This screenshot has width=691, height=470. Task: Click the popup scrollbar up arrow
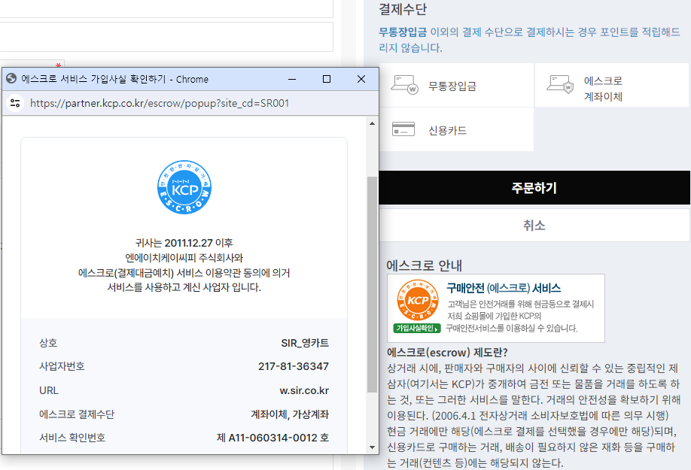(x=372, y=123)
